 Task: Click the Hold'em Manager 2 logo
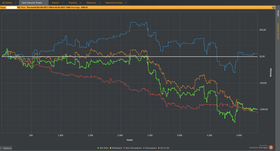pos(261,147)
